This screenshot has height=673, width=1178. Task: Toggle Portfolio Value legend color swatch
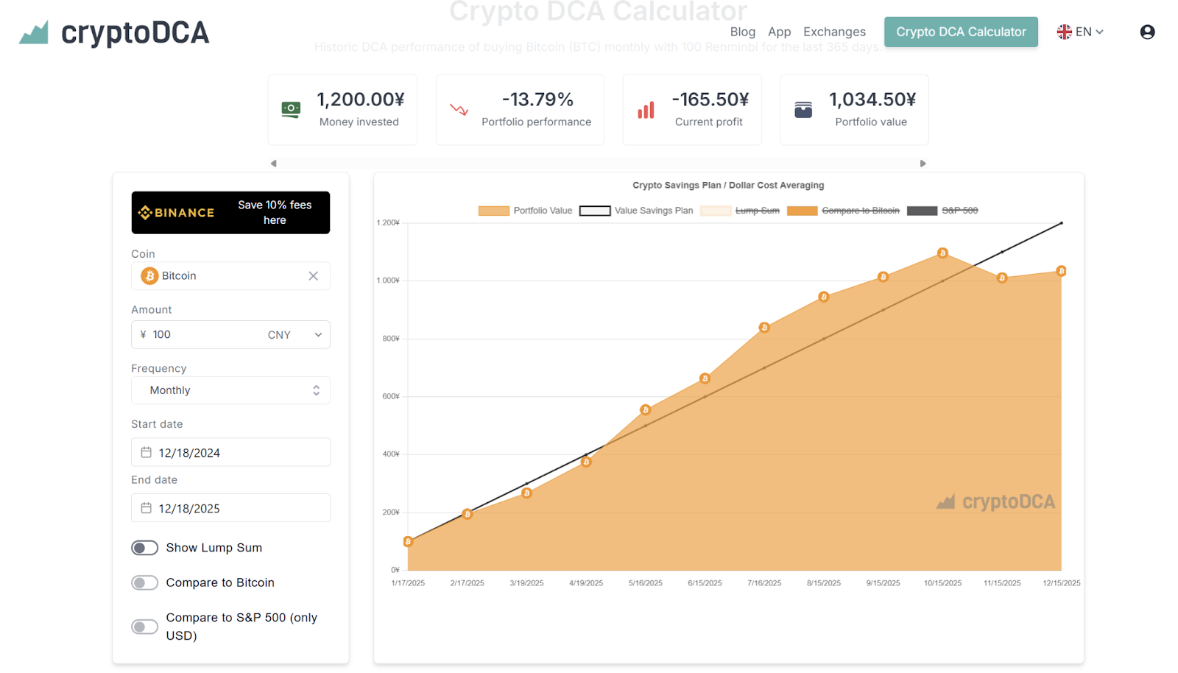[x=493, y=211]
